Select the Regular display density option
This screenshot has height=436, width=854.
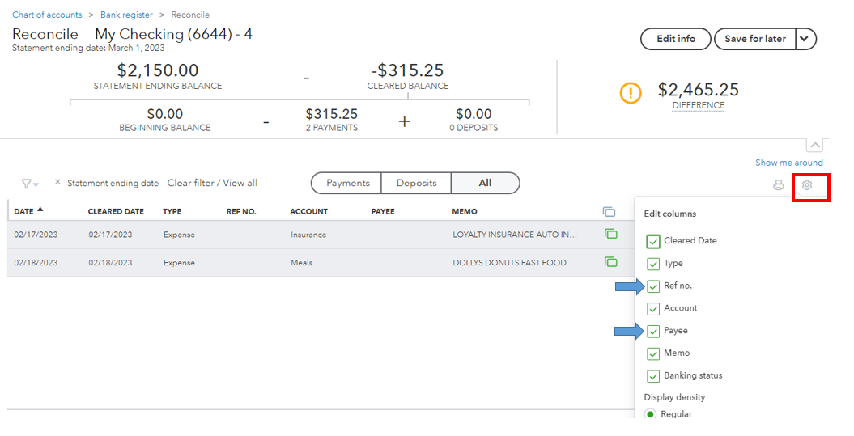[x=650, y=414]
